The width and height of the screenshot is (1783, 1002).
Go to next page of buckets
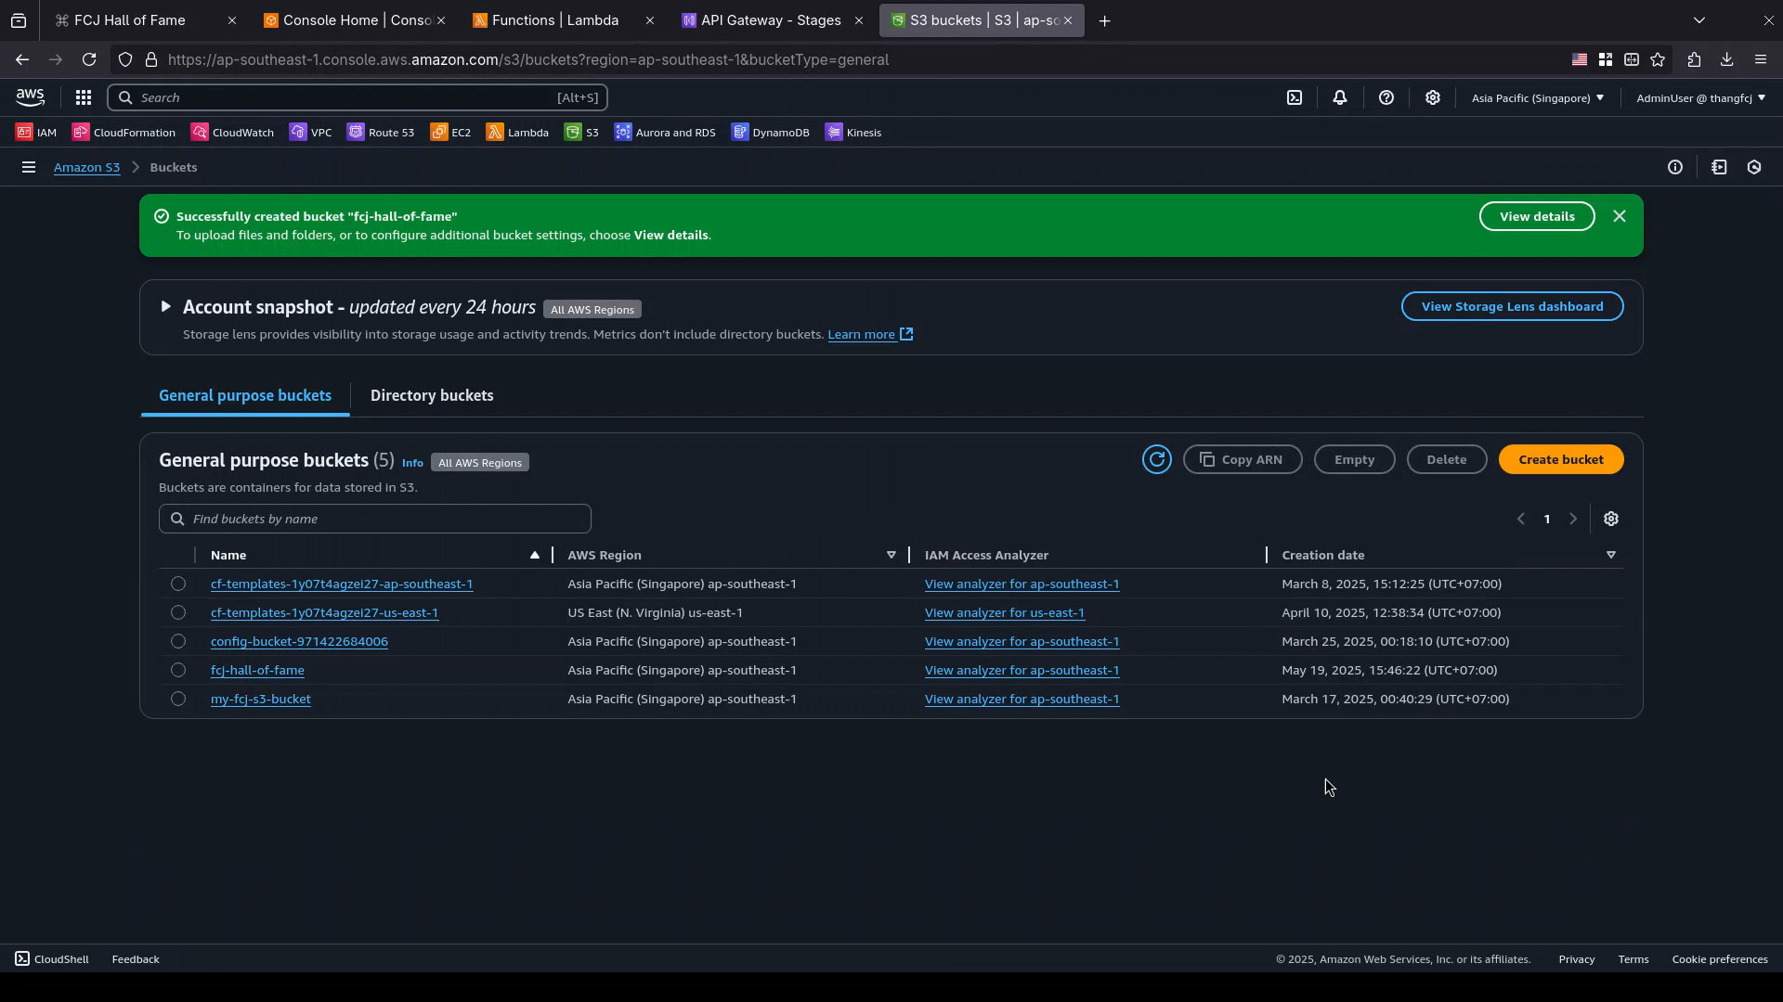[x=1573, y=519]
